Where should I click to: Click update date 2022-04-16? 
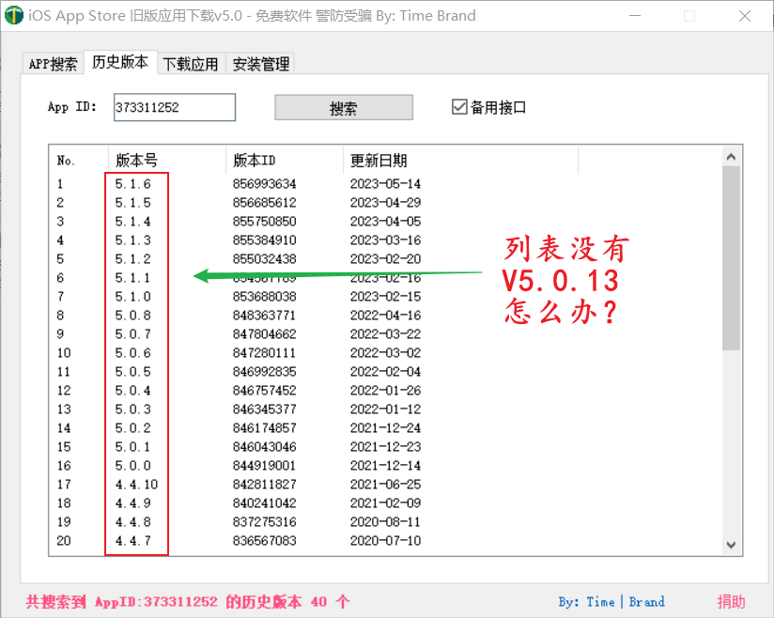tap(385, 315)
